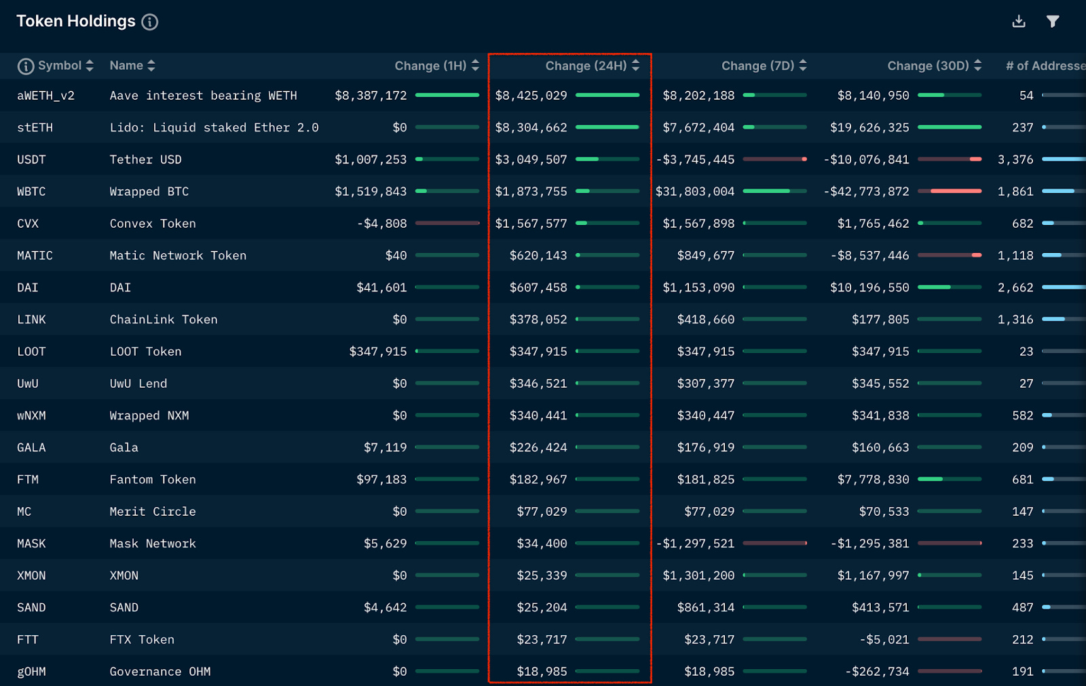Click the Matic Network Token name

coord(178,256)
